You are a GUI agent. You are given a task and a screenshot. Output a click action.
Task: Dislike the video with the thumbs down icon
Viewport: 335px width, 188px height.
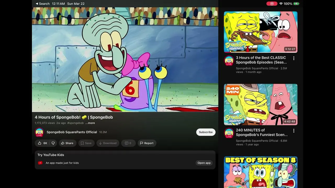point(53,143)
